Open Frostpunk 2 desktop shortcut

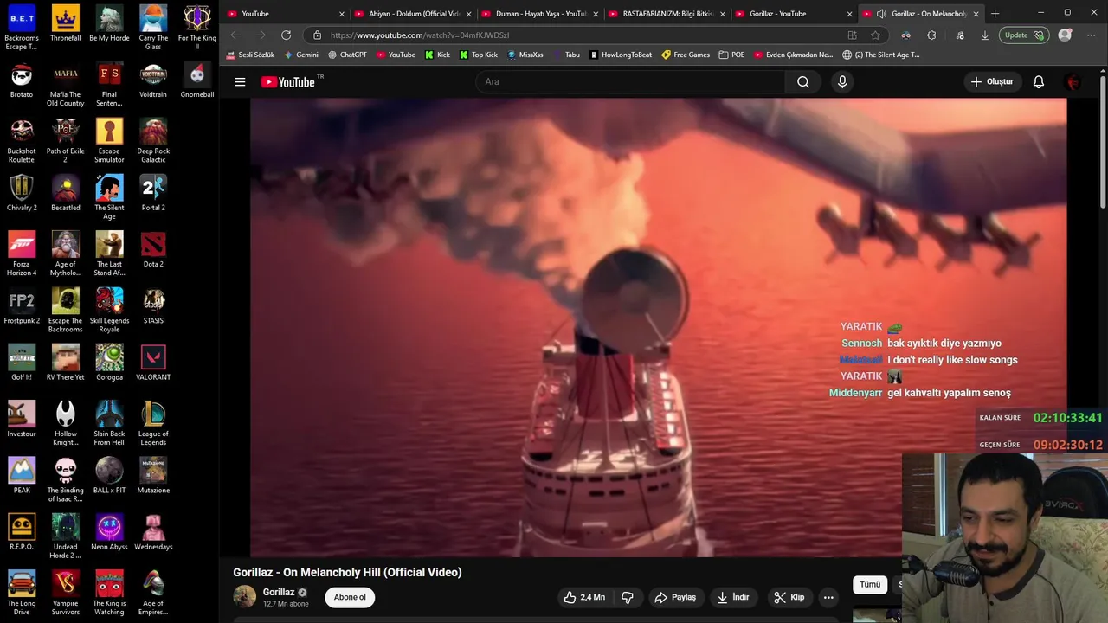[22, 307]
